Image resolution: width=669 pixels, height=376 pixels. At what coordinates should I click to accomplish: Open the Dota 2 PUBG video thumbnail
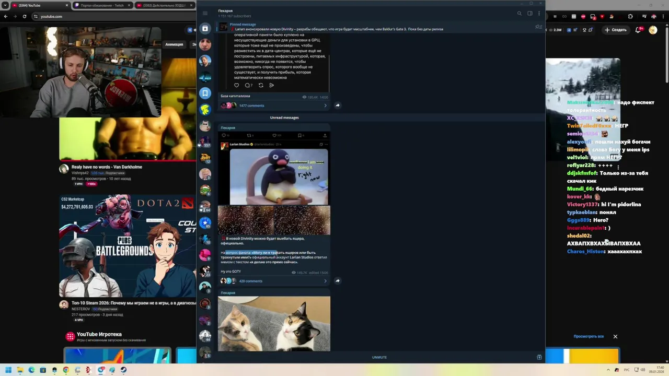pos(128,246)
